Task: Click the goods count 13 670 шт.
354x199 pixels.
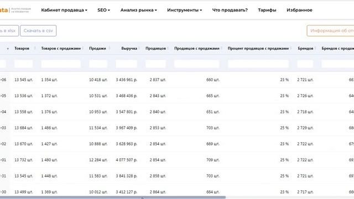Action: click(x=23, y=144)
